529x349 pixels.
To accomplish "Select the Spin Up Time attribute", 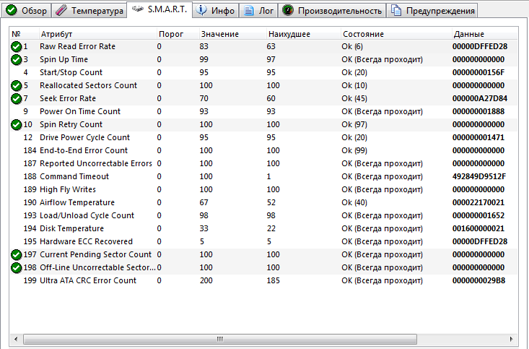I will click(x=64, y=59).
